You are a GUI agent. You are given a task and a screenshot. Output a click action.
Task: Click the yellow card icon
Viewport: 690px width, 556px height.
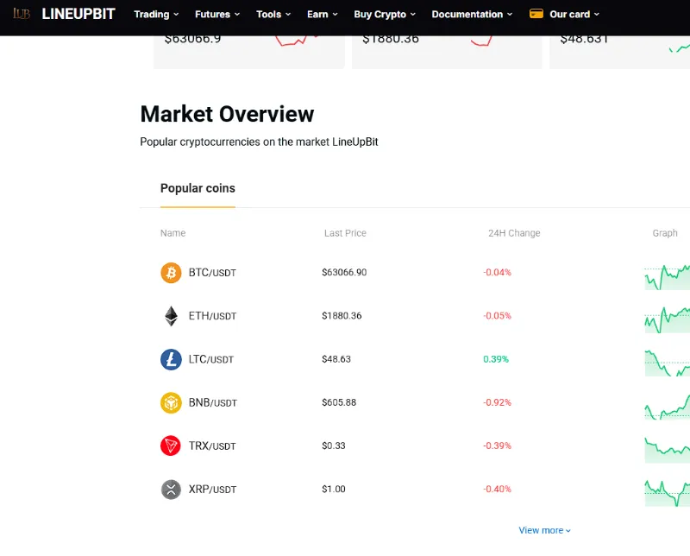tap(536, 14)
